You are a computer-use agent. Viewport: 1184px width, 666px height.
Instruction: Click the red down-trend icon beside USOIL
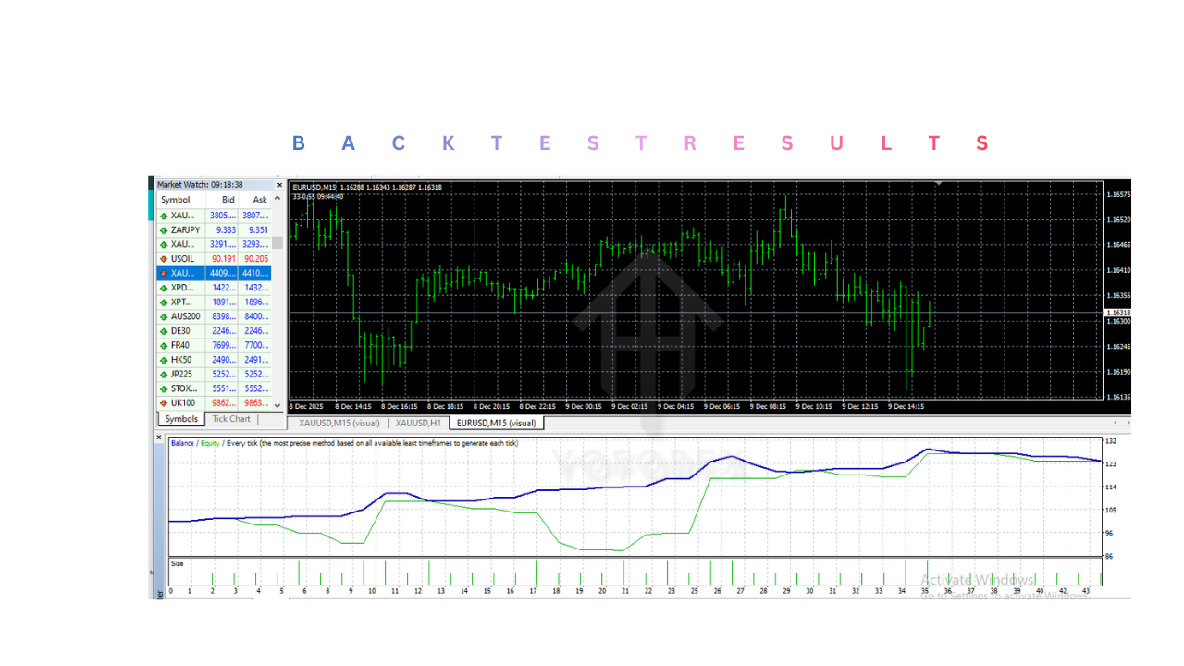(163, 258)
